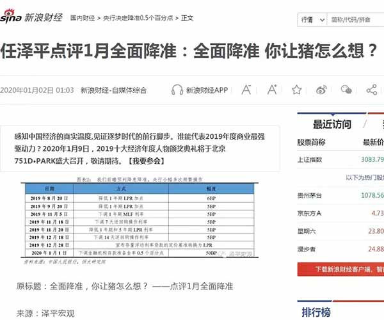Screen dimensions: 384x320
Task: Click the 【我要参会】 link
Action: [146, 161]
